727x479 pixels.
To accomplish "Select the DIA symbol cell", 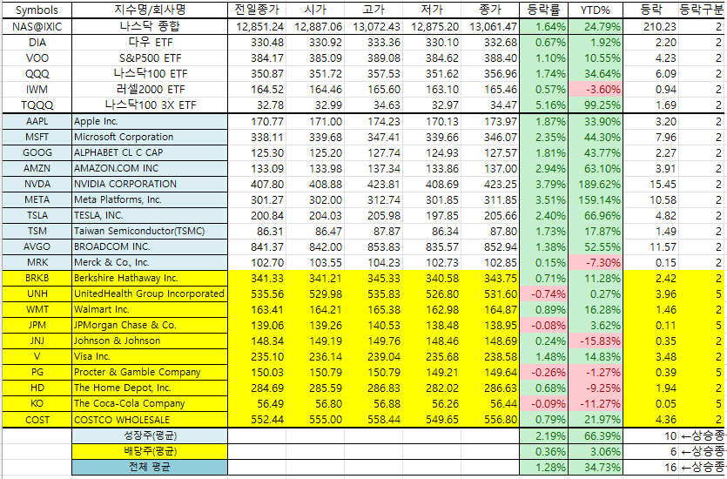I will click(37, 43).
